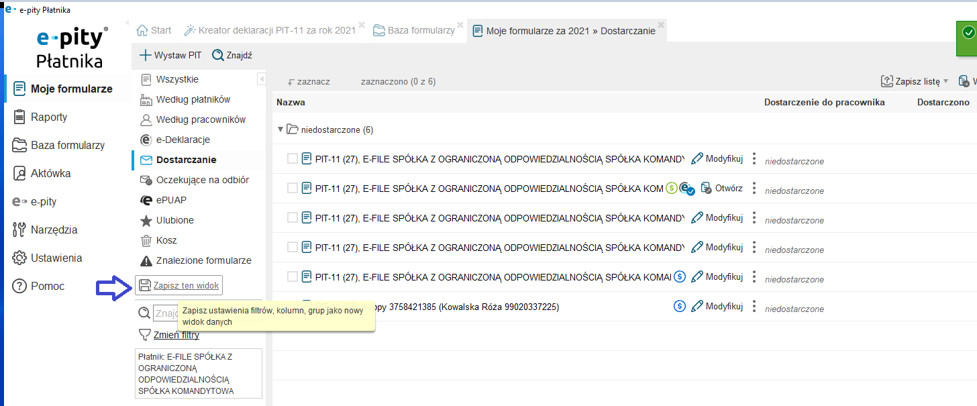
Task: Open the Zapisz listę dropdown
Action: tap(915, 81)
